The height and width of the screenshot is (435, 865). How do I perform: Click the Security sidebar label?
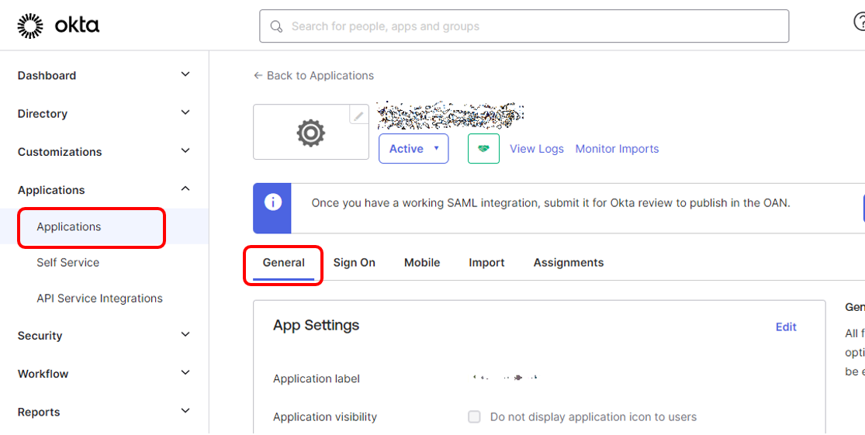40,336
